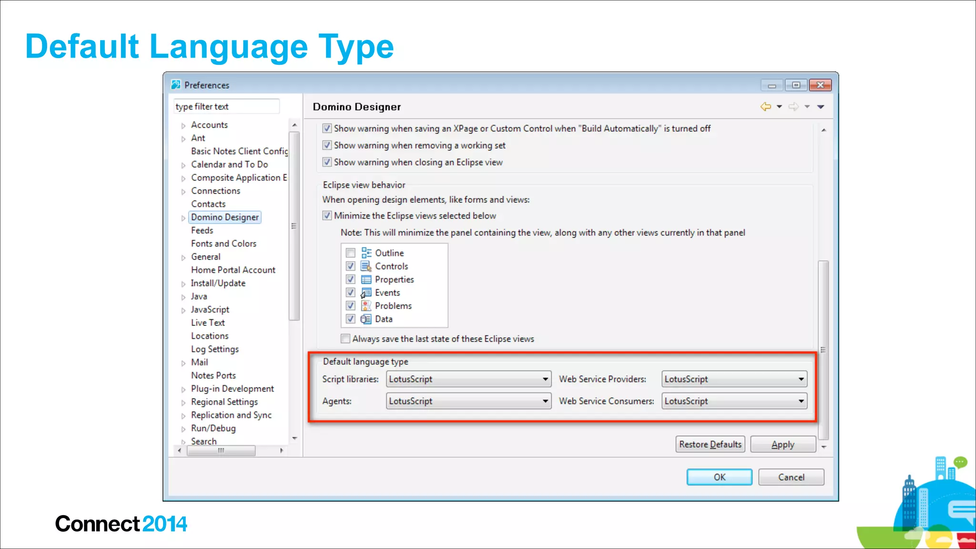The width and height of the screenshot is (976, 549).
Task: Toggle warning when removing a working set
Action: tap(327, 145)
